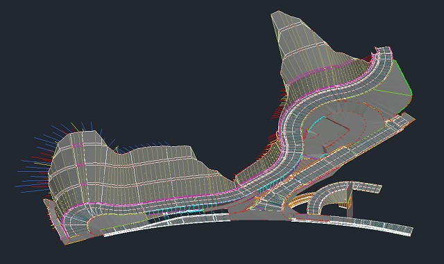Click the road end section at the top right corner

coord(384,53)
